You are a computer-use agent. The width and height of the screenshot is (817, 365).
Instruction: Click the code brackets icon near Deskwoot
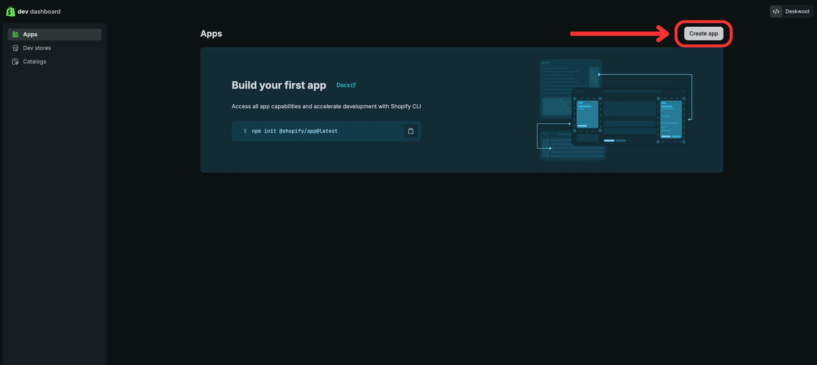(x=776, y=11)
